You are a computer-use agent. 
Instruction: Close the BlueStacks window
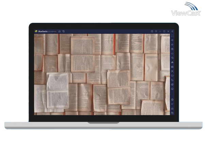click(x=168, y=31)
